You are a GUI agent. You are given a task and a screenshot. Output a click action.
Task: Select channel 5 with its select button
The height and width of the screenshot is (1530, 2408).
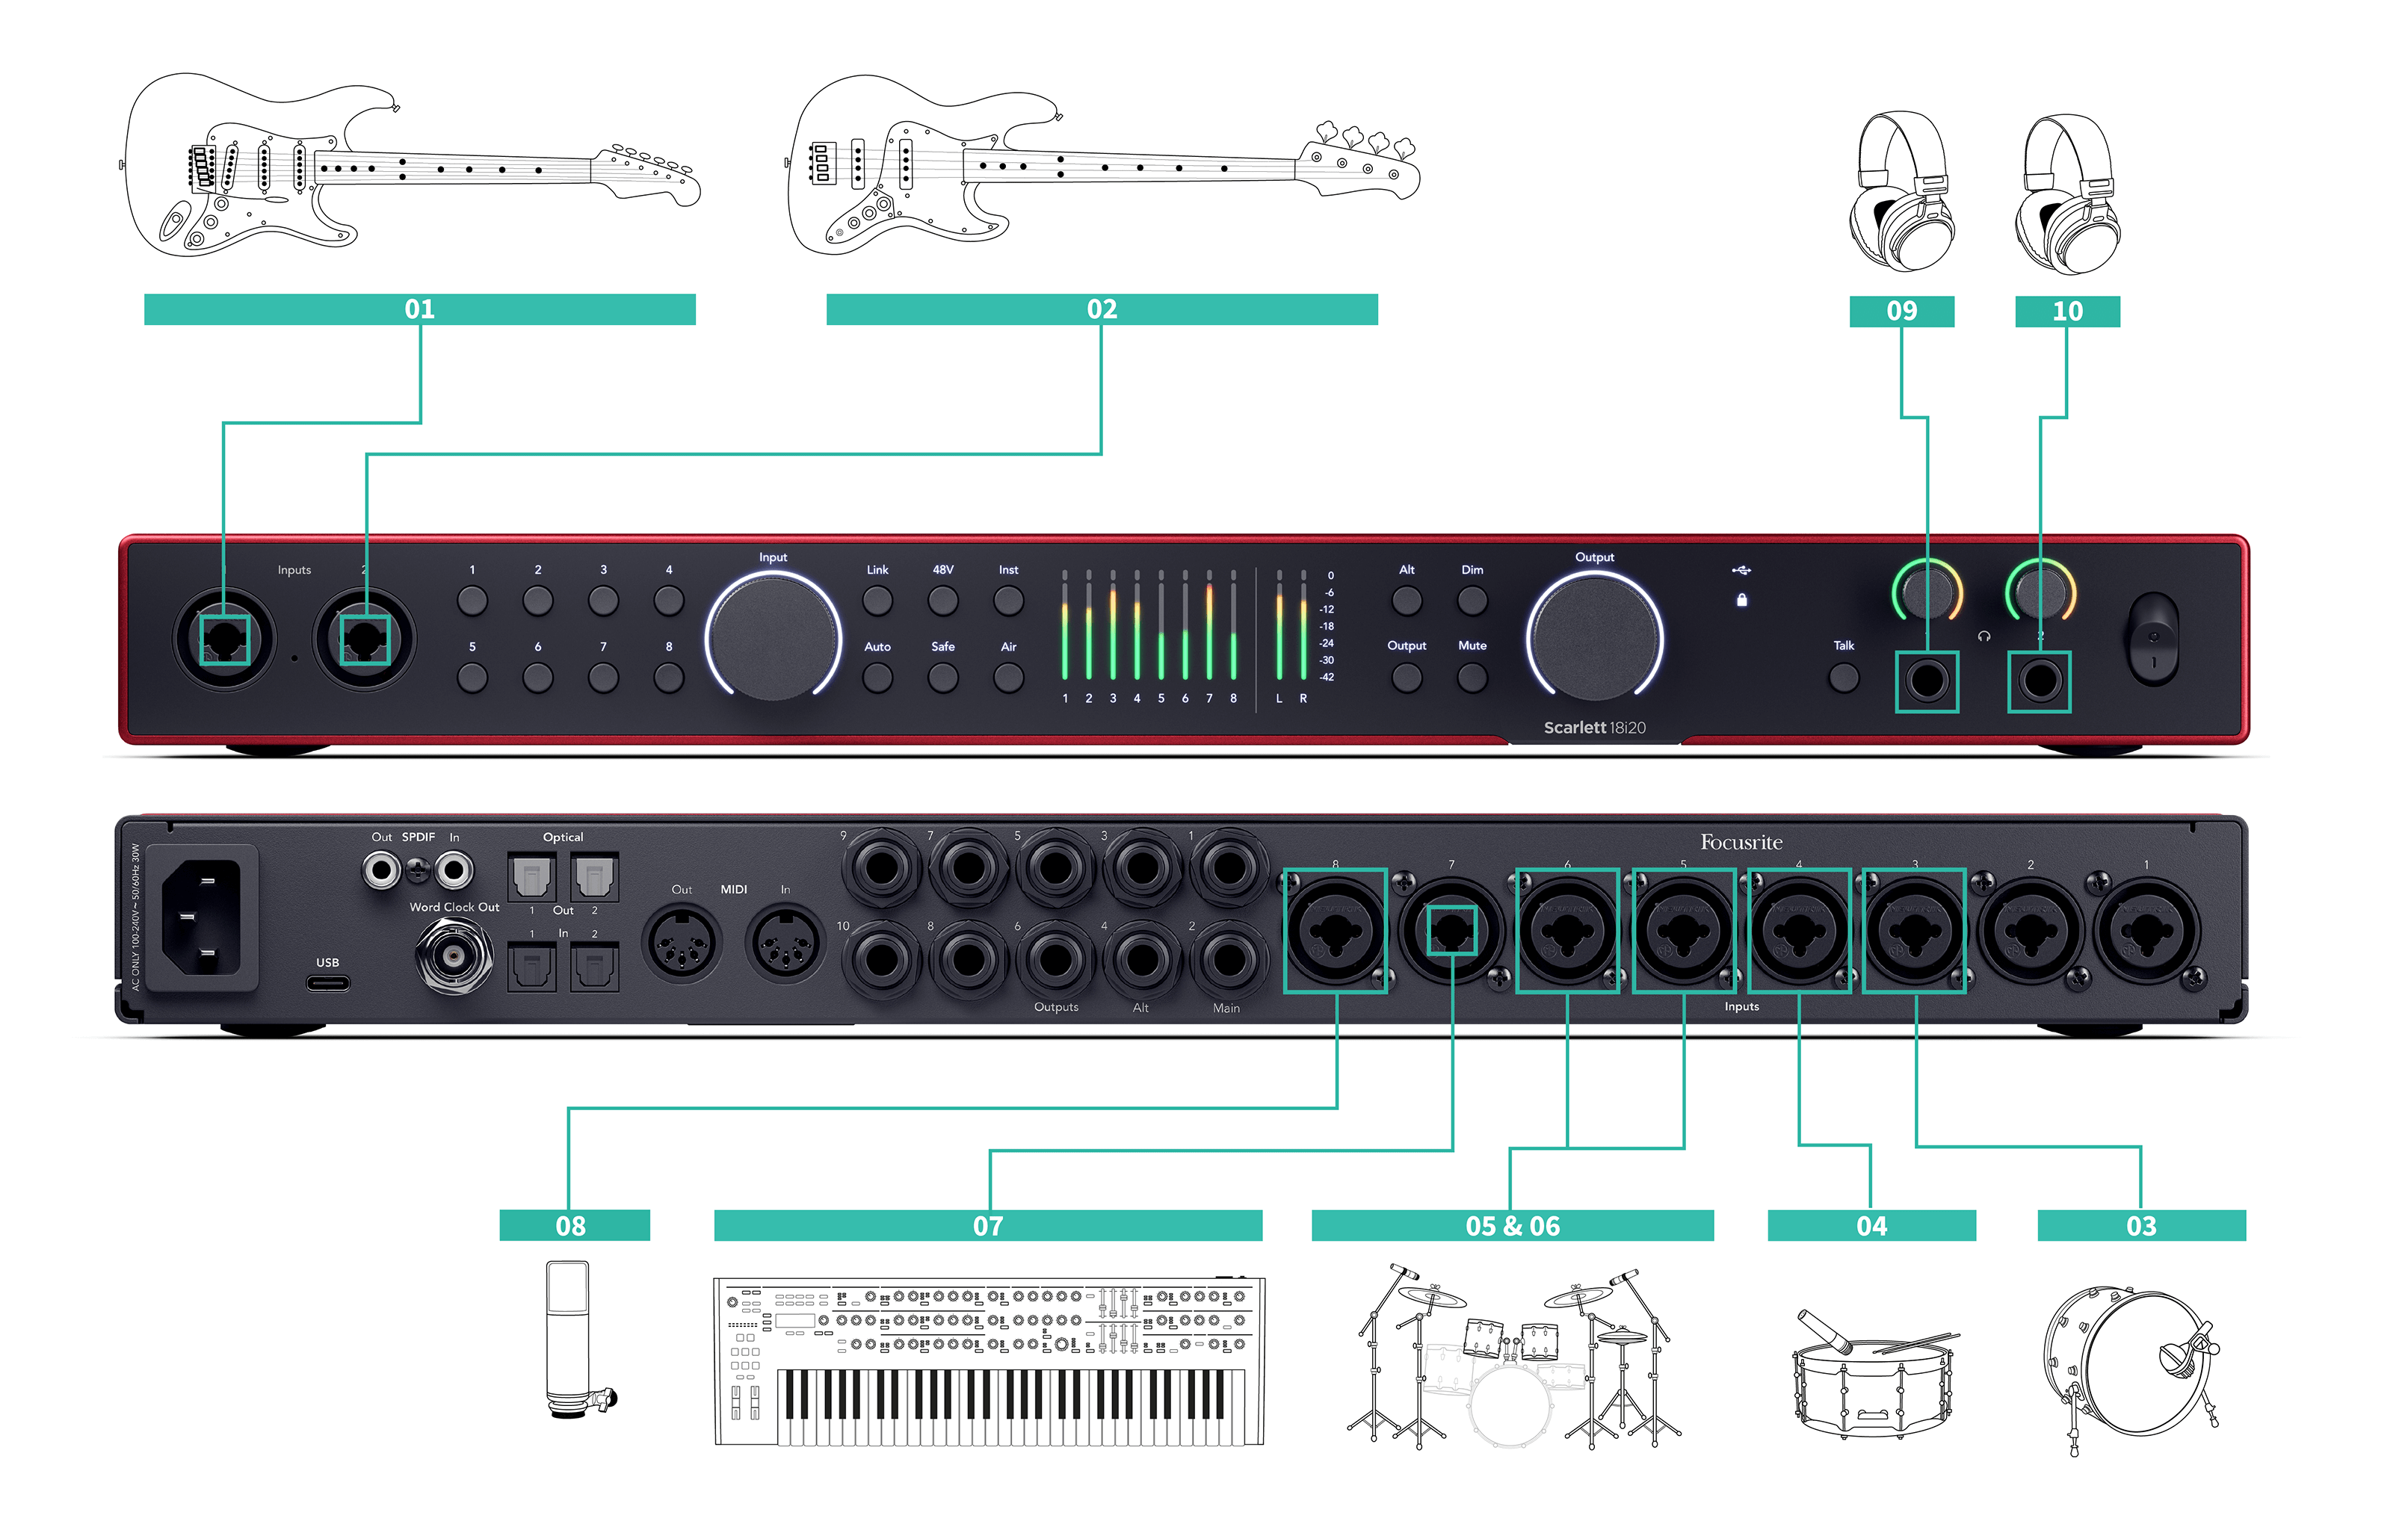tap(472, 678)
